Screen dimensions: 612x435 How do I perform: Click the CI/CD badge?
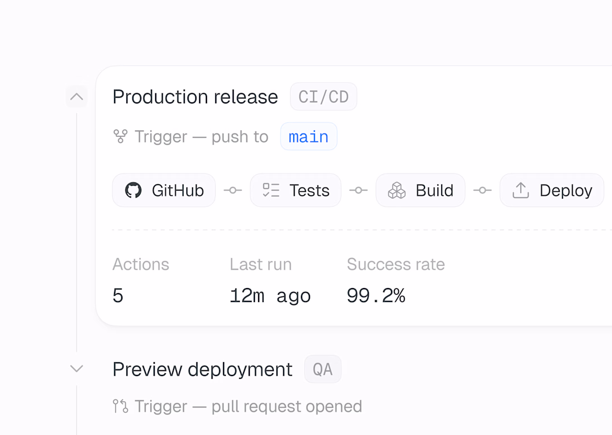point(324,97)
